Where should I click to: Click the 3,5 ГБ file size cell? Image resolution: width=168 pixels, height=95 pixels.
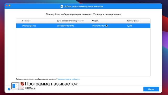tap(130, 26)
